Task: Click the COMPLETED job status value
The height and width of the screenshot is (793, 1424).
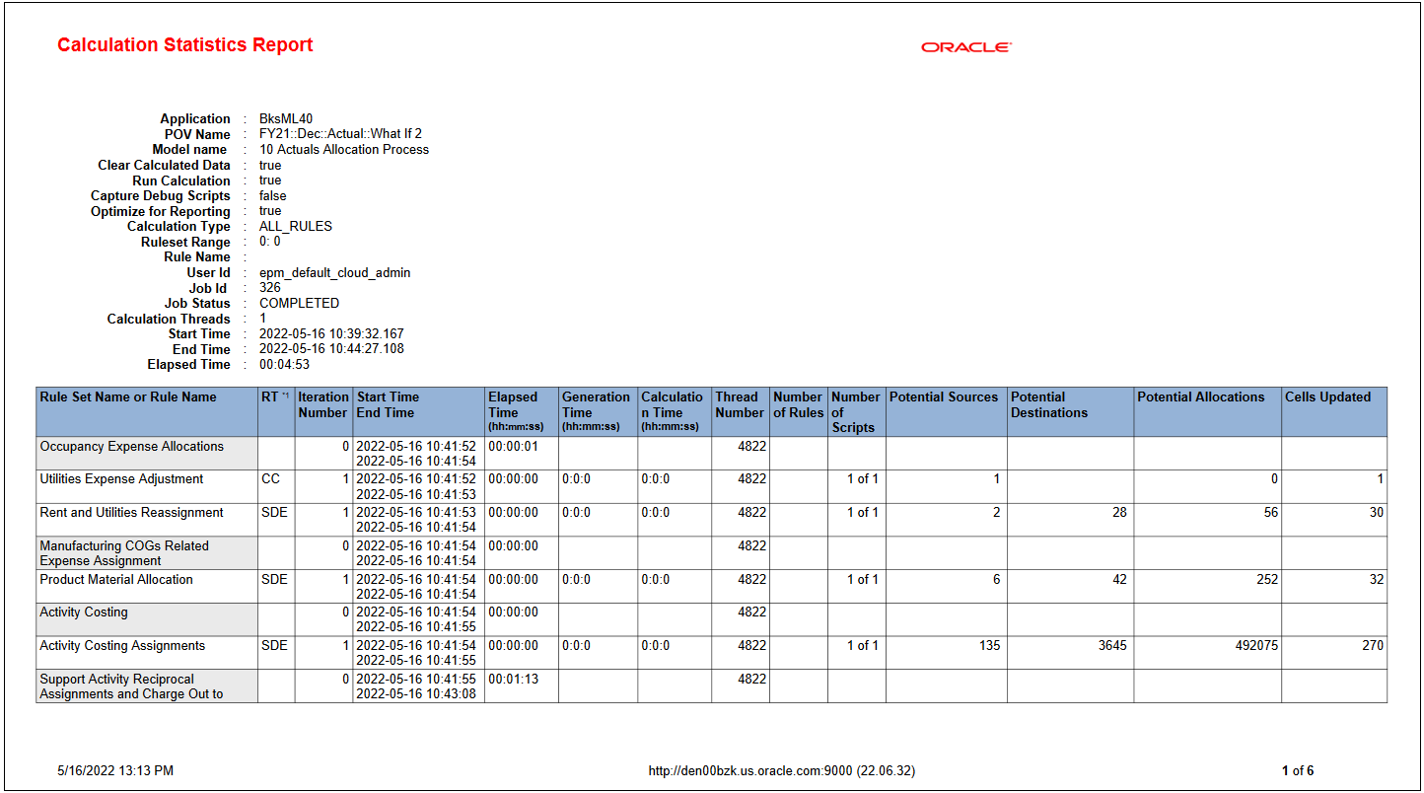Action: (x=300, y=303)
